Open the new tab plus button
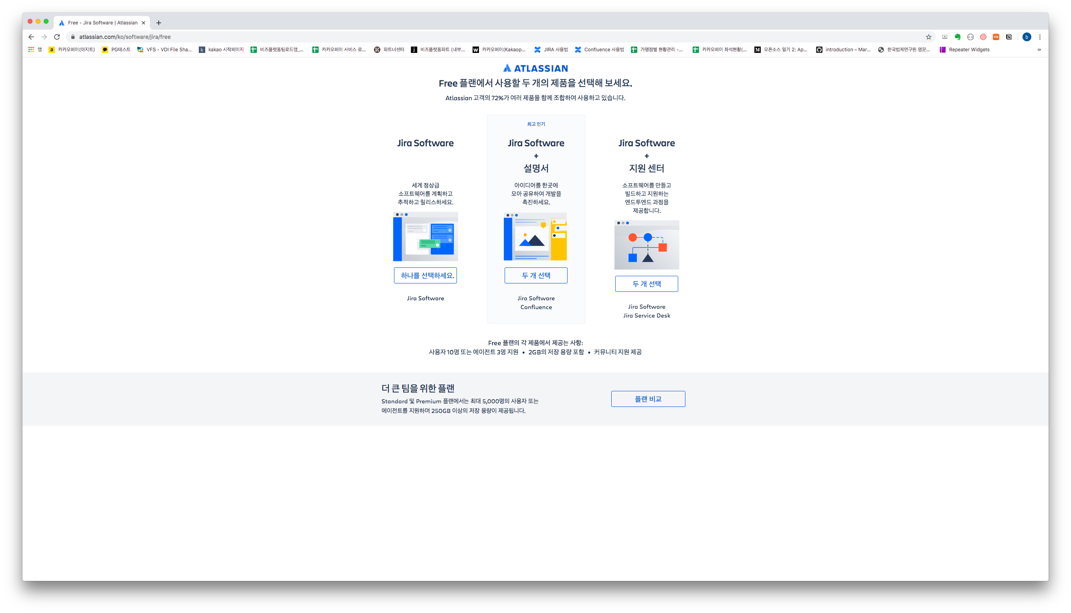Screen dimensions: 1071x613 (159, 23)
